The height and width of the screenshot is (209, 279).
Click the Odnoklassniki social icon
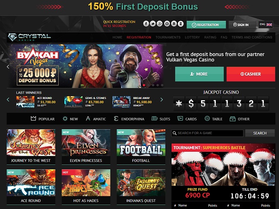(x=181, y=24)
